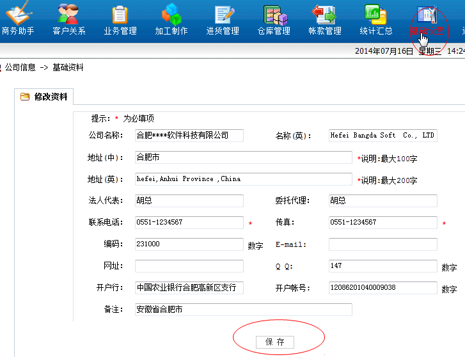Image resolution: width=465 pixels, height=357 pixels.
Task: Click the 名称(英) input field
Action: pos(383,136)
